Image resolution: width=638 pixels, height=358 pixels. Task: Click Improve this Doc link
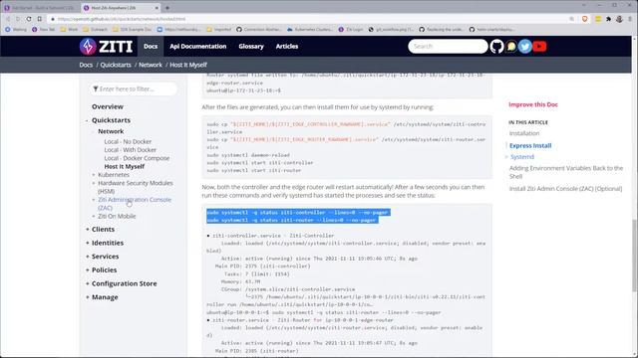click(533, 104)
